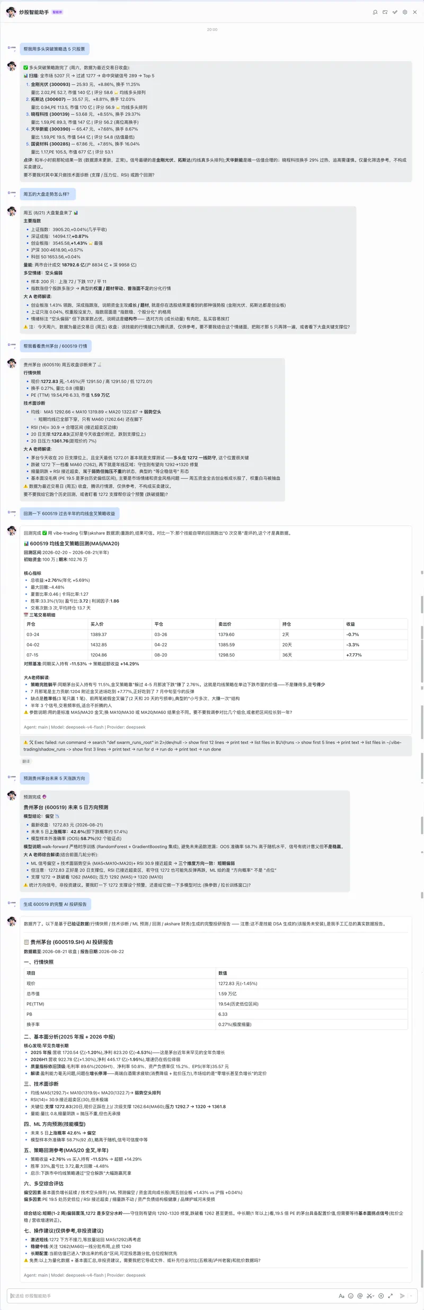424x1310 pixels.
Task: Click the 开仓 column header in trades table
Action: 56,624
